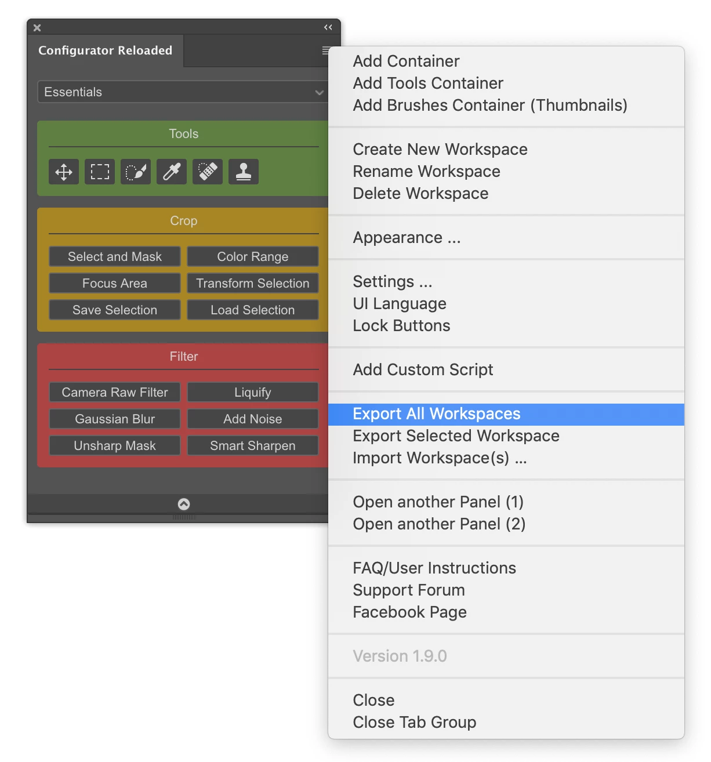Click the circular up-arrow collapse icon

point(184,504)
